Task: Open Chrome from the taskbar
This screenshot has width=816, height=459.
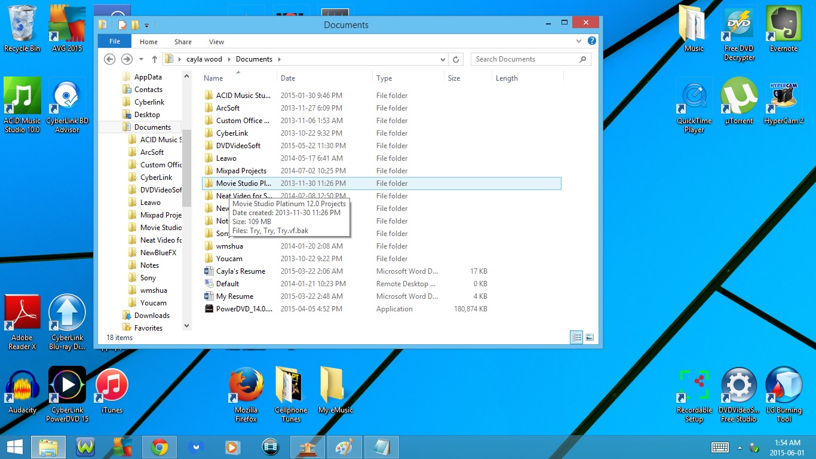Action: [159, 447]
